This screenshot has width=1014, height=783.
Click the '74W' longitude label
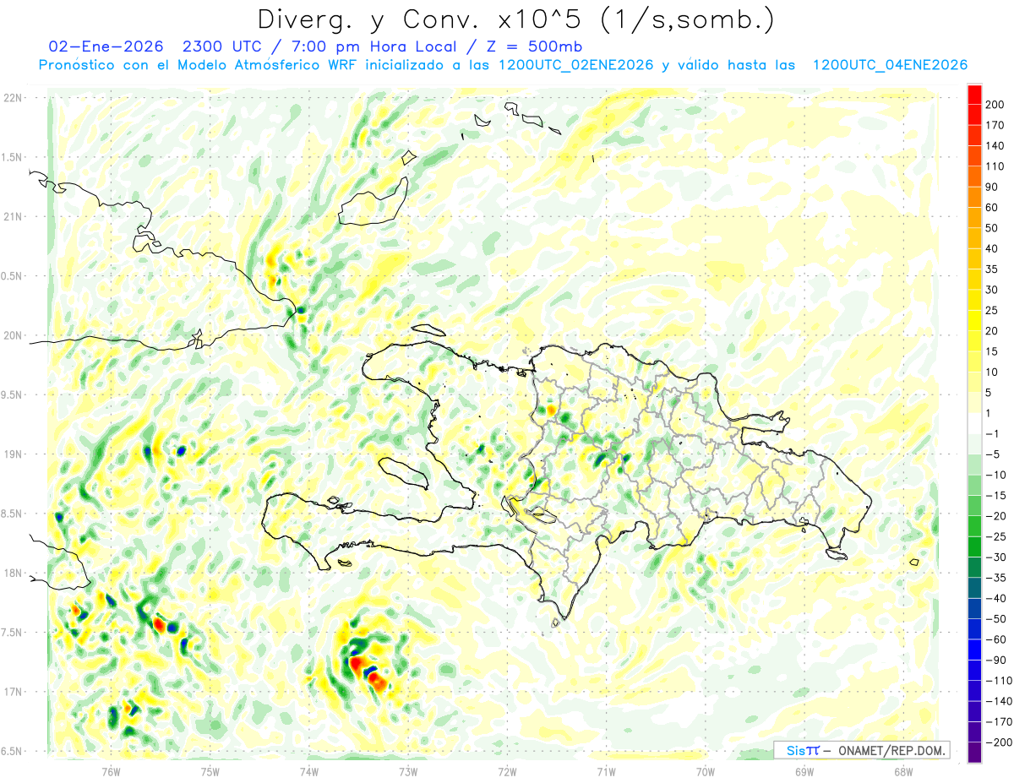coord(309,771)
